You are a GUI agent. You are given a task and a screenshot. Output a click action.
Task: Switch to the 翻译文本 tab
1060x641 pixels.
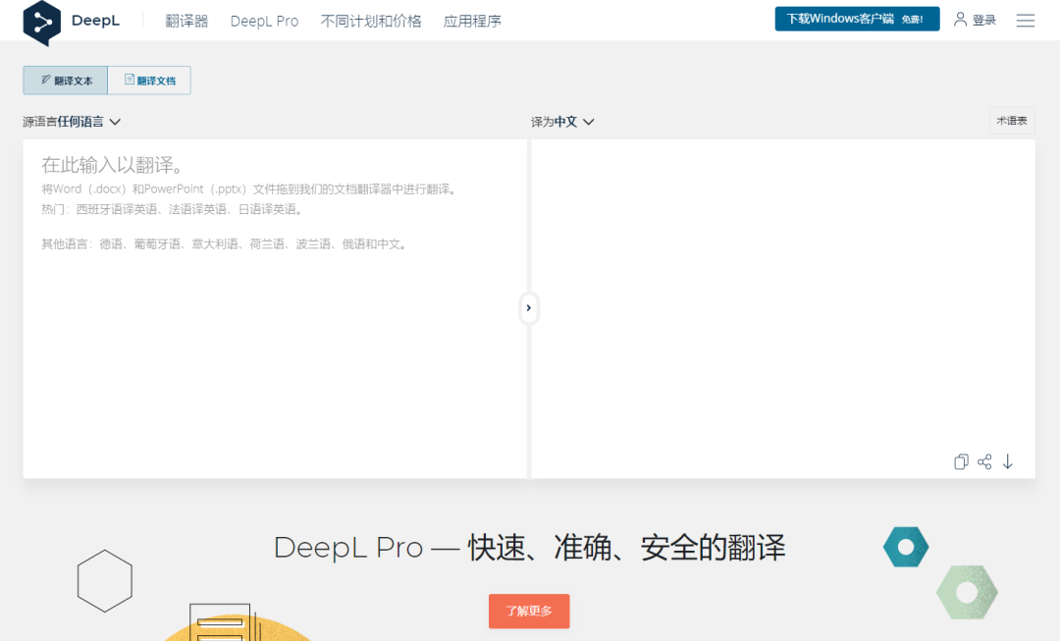[66, 80]
